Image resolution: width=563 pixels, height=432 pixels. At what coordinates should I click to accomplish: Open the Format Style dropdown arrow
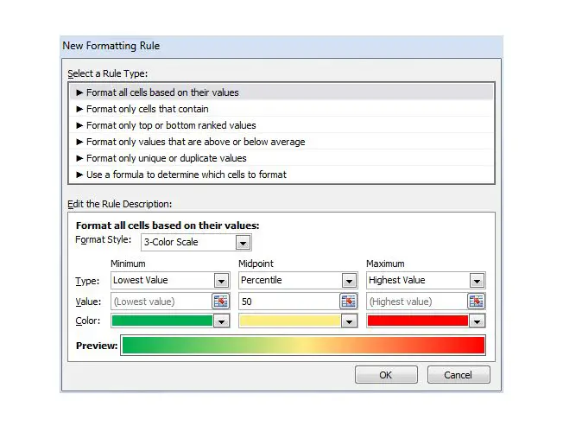[243, 243]
